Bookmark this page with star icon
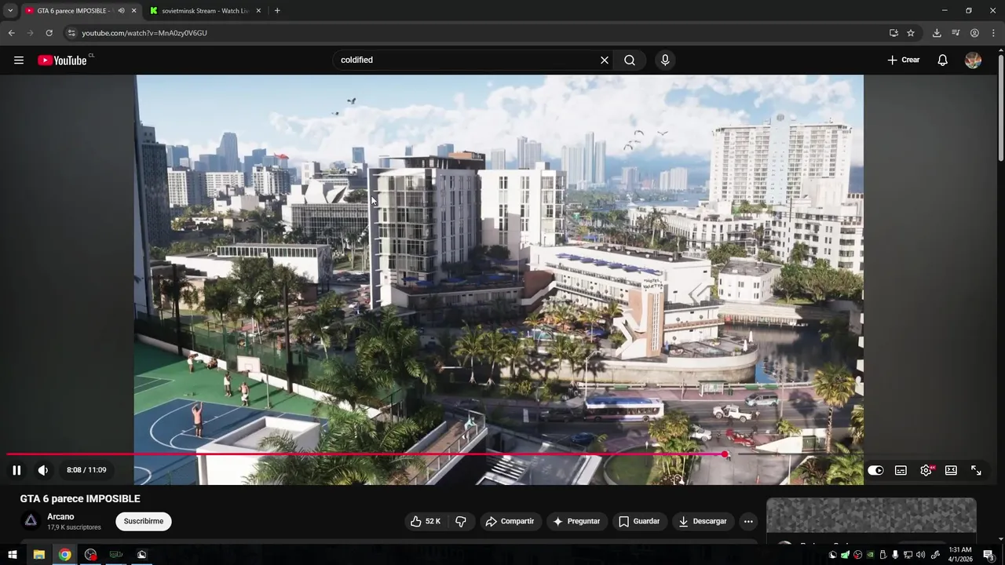 tap(911, 33)
